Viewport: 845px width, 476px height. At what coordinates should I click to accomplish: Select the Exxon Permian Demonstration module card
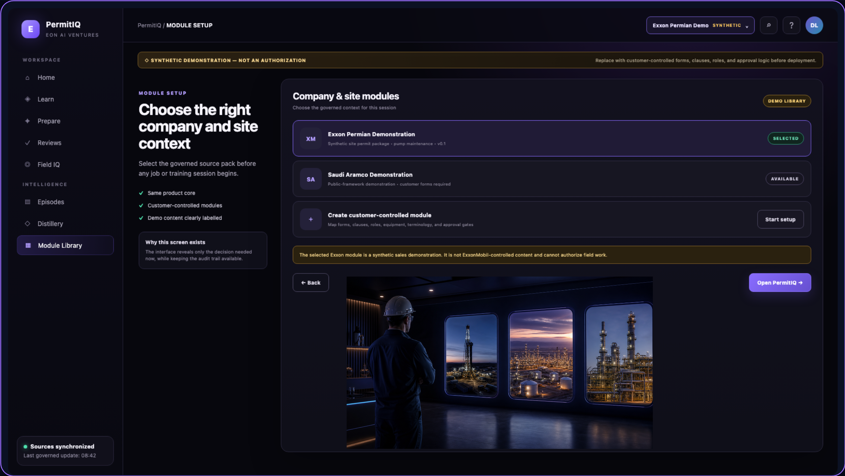[552, 139]
